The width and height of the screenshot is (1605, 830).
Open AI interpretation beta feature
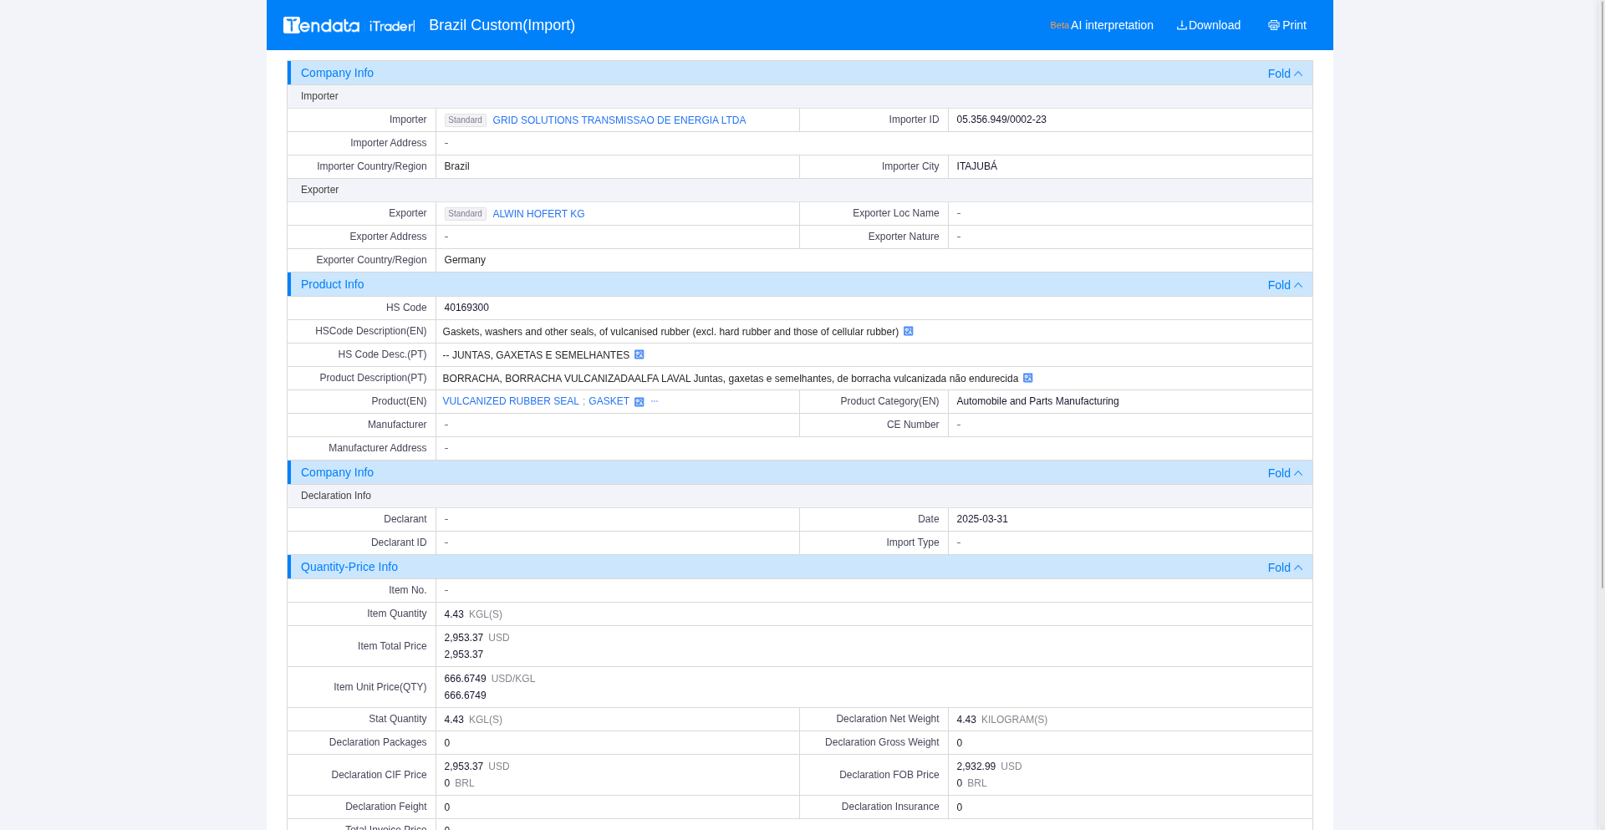[1102, 25]
